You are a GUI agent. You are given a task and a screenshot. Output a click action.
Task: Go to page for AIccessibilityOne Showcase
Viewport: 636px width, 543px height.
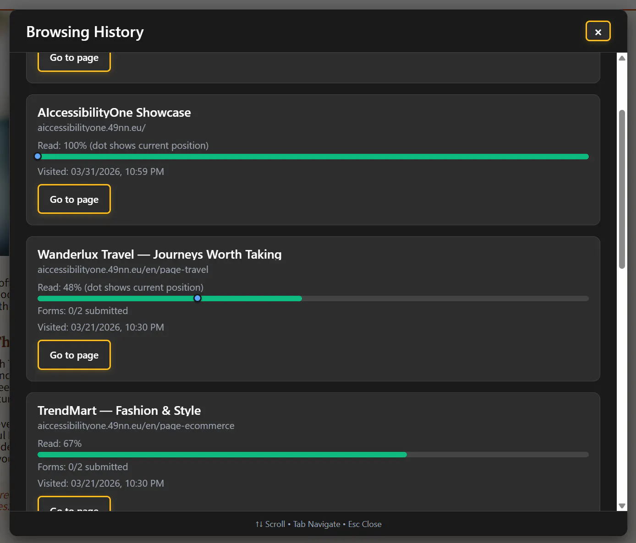[74, 199]
